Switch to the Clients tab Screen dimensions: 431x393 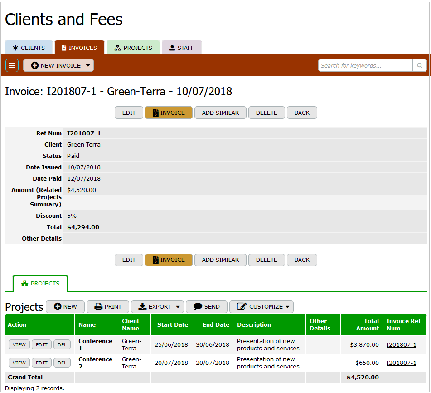29,48
